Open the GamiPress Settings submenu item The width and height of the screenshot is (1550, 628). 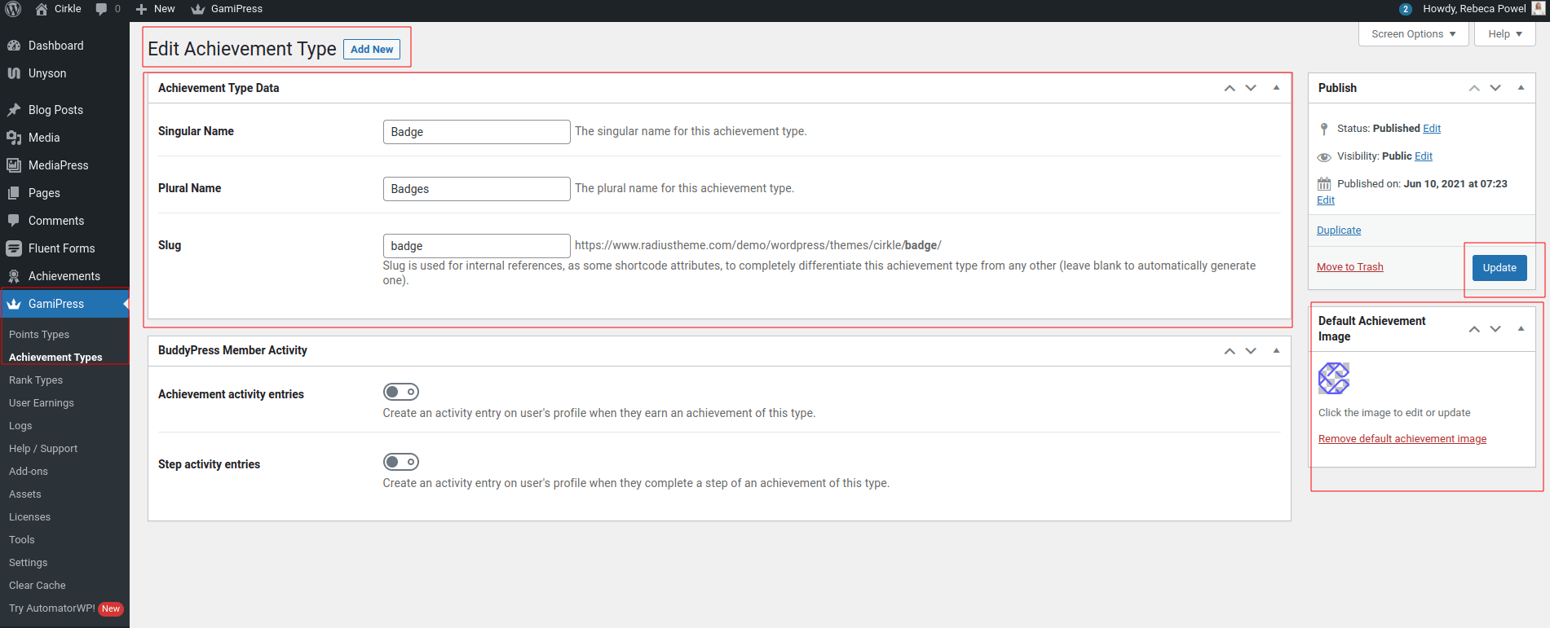29,563
